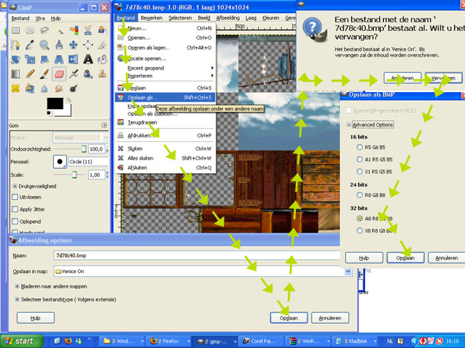Expand Bladeren naar andere mappen

tap(17, 286)
